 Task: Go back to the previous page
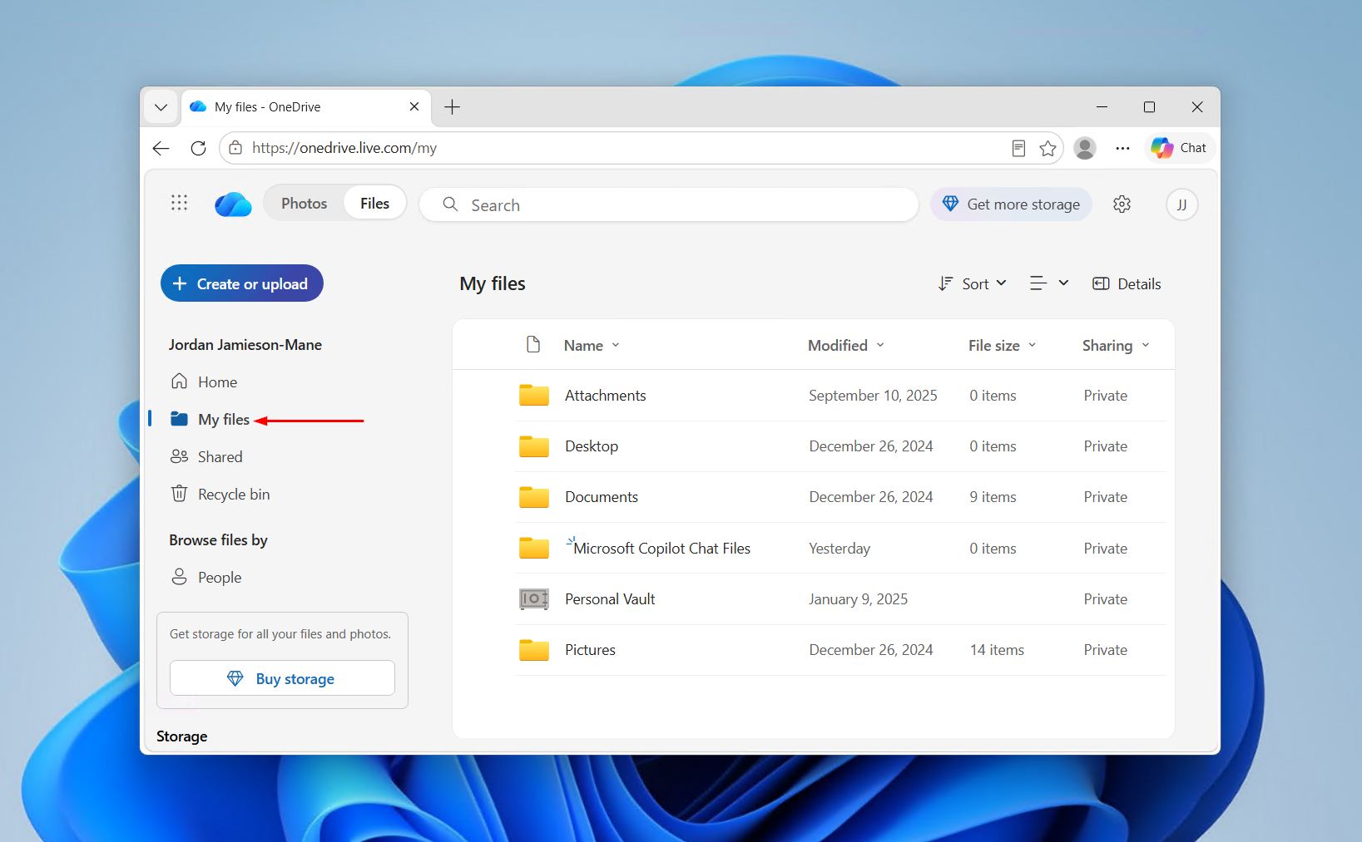click(x=161, y=148)
